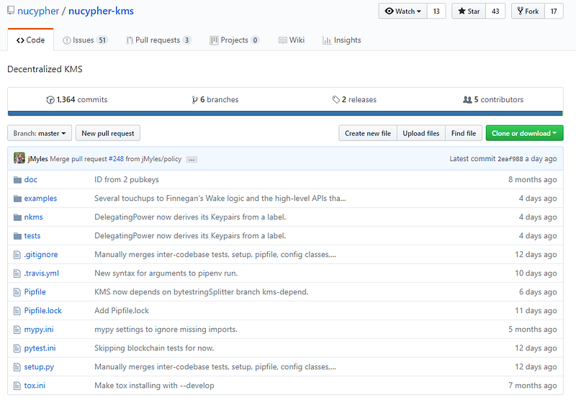The height and width of the screenshot is (403, 576).
Task: Switch to the Pull requests tab
Action: (x=158, y=40)
